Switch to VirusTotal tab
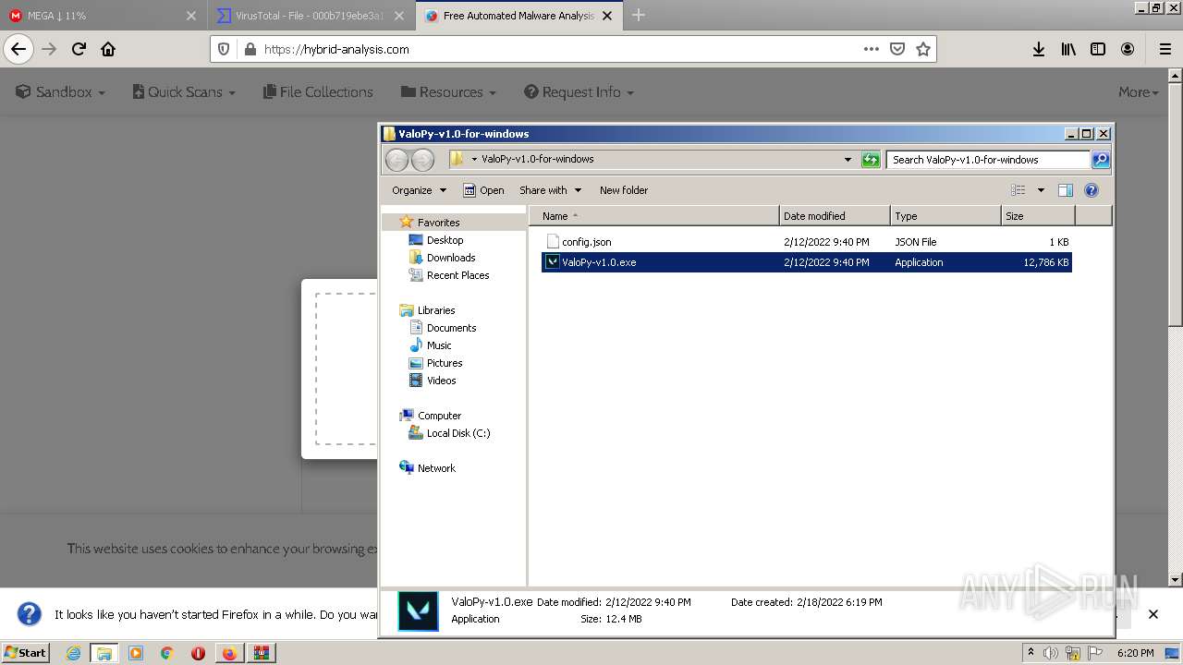 tap(310, 16)
